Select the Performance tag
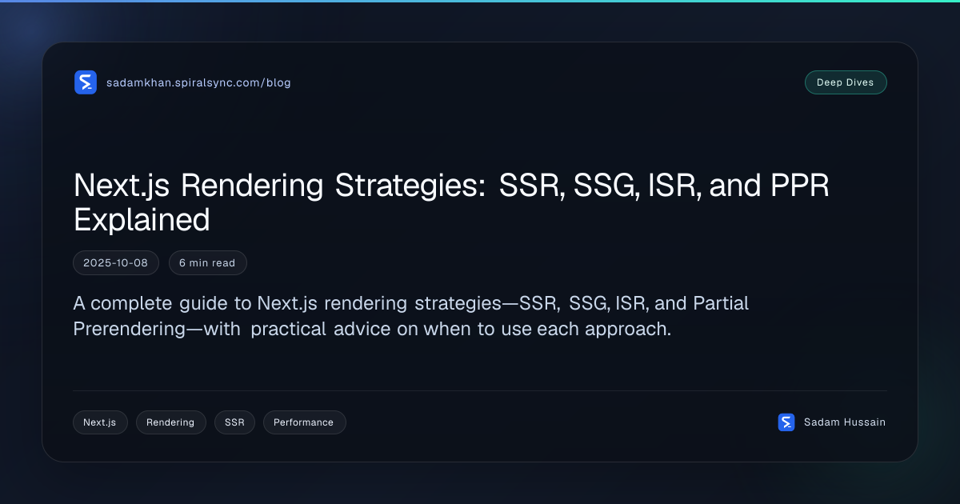The image size is (960, 504). 304,422
